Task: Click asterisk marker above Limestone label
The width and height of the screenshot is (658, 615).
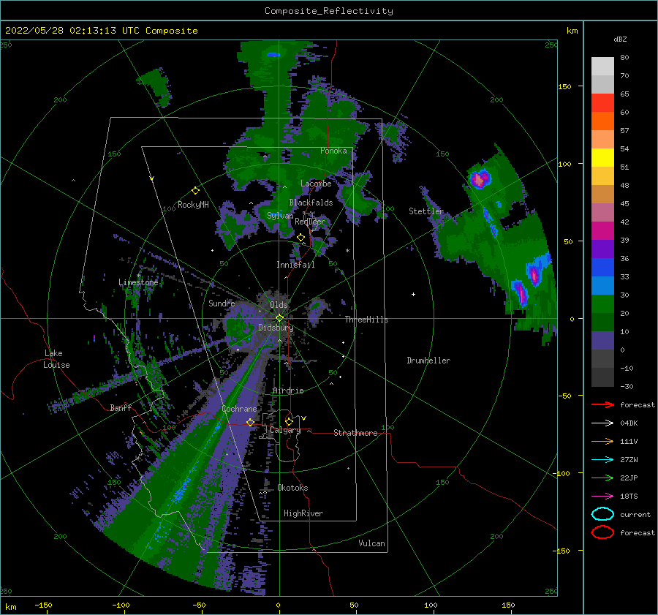Action: (138, 276)
